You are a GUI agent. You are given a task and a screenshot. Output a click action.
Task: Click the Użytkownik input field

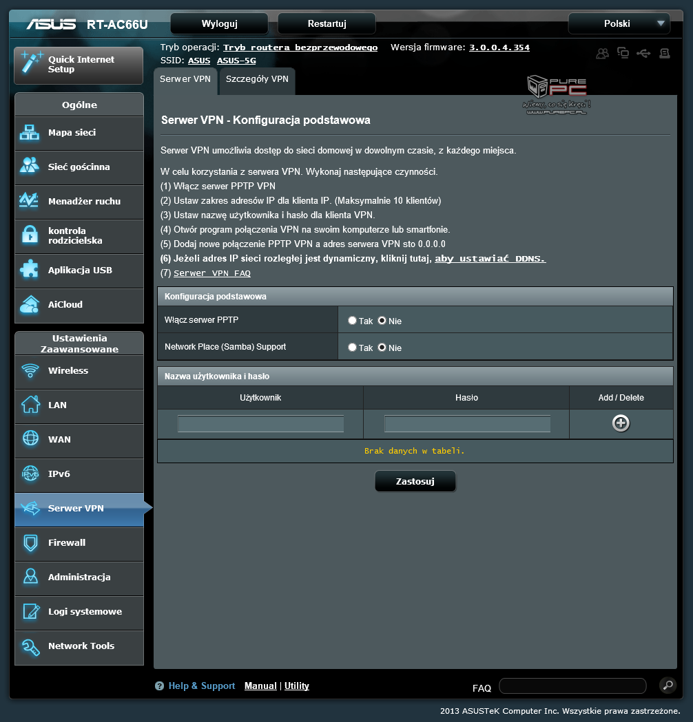tap(260, 424)
